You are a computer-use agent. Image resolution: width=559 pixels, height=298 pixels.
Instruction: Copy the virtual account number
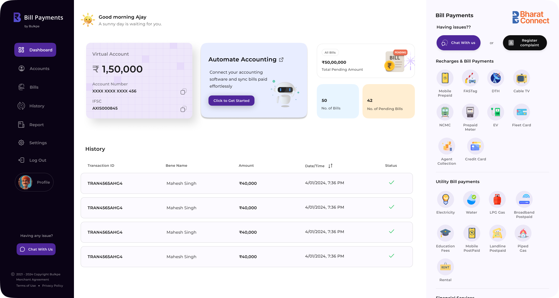click(x=183, y=91)
